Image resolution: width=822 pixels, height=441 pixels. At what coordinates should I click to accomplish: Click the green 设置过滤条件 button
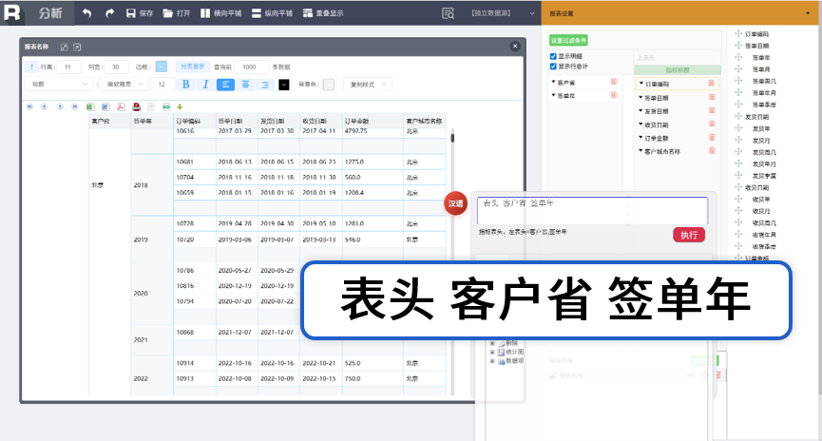click(569, 40)
